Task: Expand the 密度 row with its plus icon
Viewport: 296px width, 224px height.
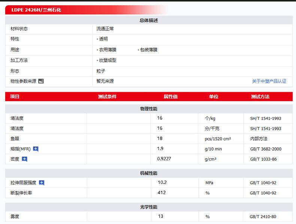Action: point(24,159)
